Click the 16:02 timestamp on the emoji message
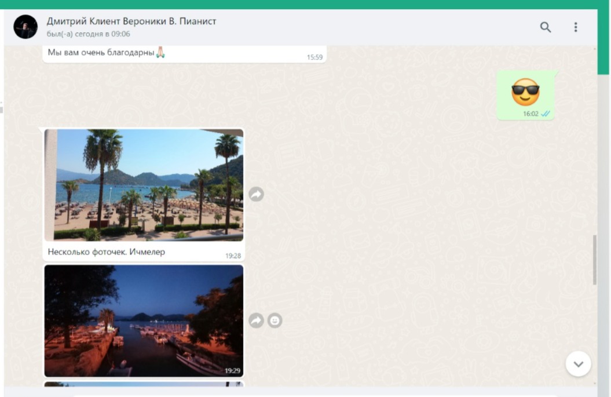 pyautogui.click(x=530, y=114)
